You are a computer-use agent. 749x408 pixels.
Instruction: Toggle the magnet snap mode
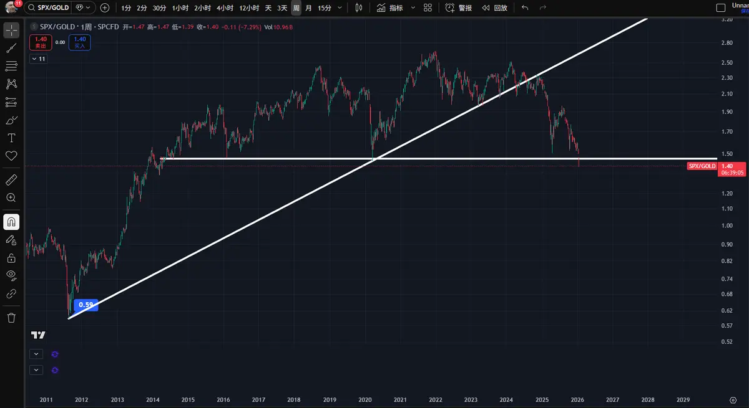[11, 222]
